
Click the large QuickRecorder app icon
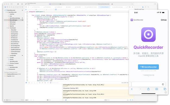coord(148,35)
